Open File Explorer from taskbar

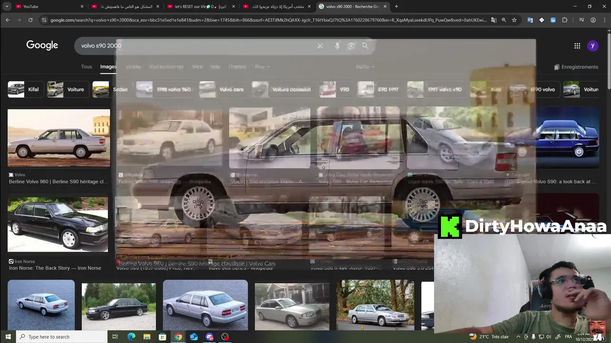click(147, 337)
